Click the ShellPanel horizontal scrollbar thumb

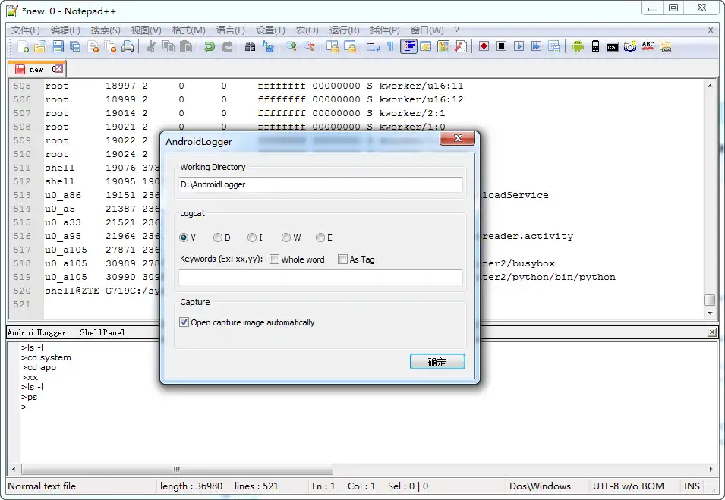tap(177, 469)
